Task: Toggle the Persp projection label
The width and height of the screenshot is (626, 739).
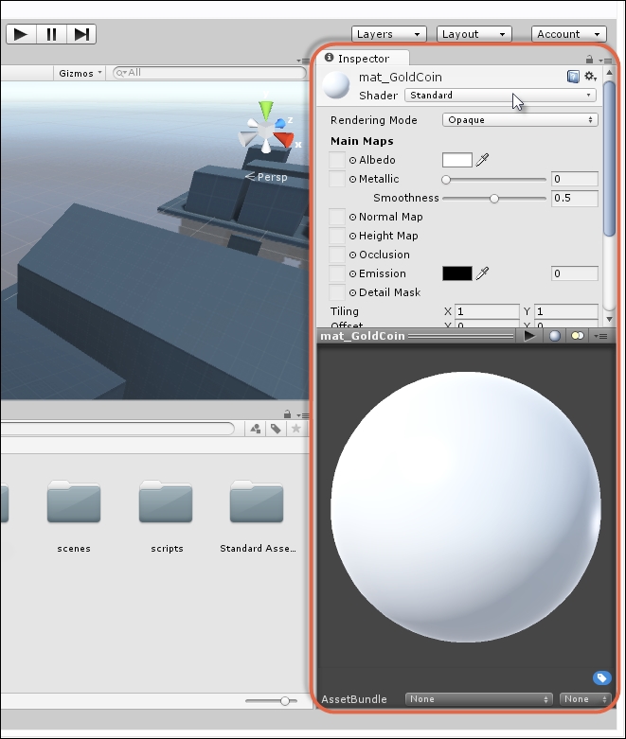Action: pos(266,177)
